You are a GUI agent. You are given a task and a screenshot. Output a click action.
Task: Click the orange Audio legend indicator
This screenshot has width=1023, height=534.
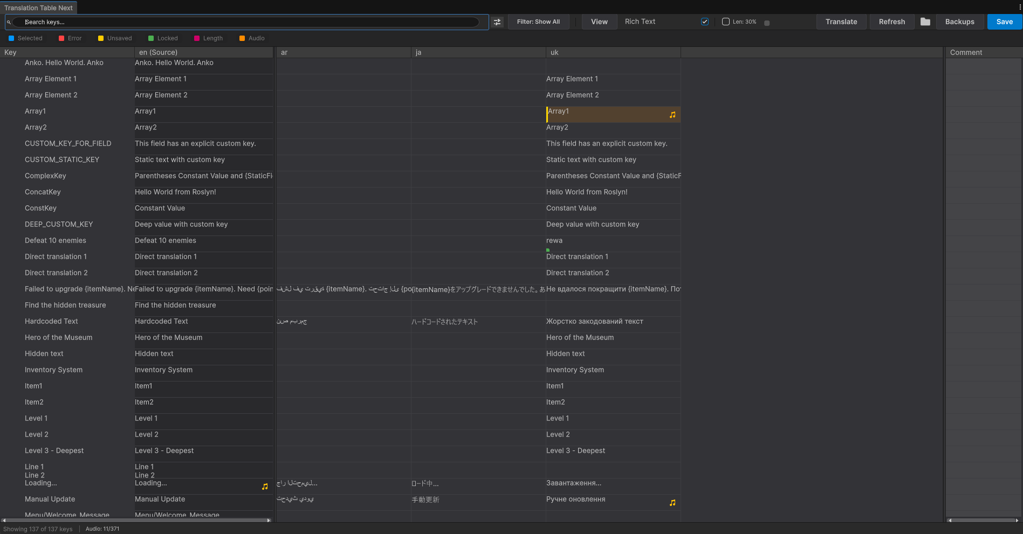(x=241, y=38)
